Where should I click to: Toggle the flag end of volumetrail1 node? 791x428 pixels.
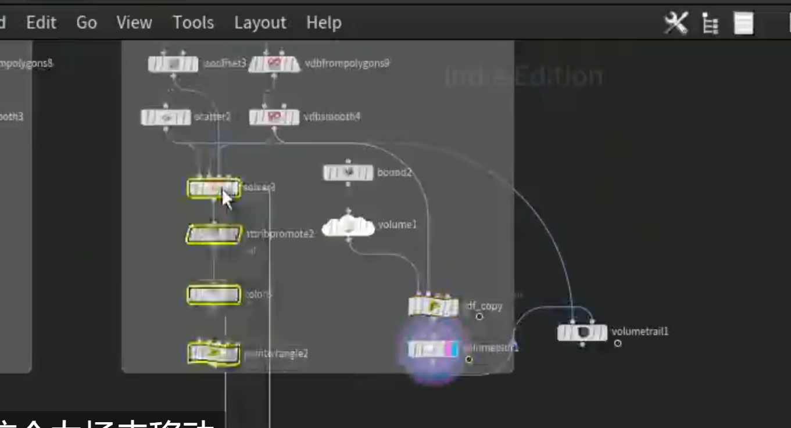602,333
